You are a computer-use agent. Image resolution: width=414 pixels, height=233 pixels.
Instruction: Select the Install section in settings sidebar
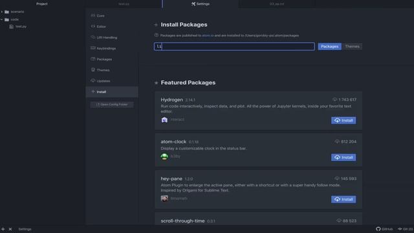pos(112,92)
